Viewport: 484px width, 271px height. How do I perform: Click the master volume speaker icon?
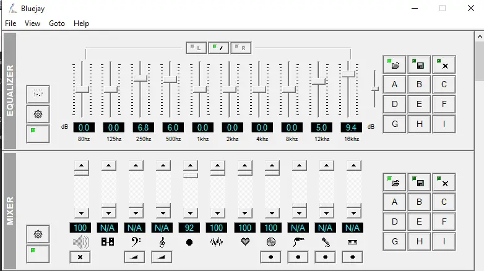80,242
